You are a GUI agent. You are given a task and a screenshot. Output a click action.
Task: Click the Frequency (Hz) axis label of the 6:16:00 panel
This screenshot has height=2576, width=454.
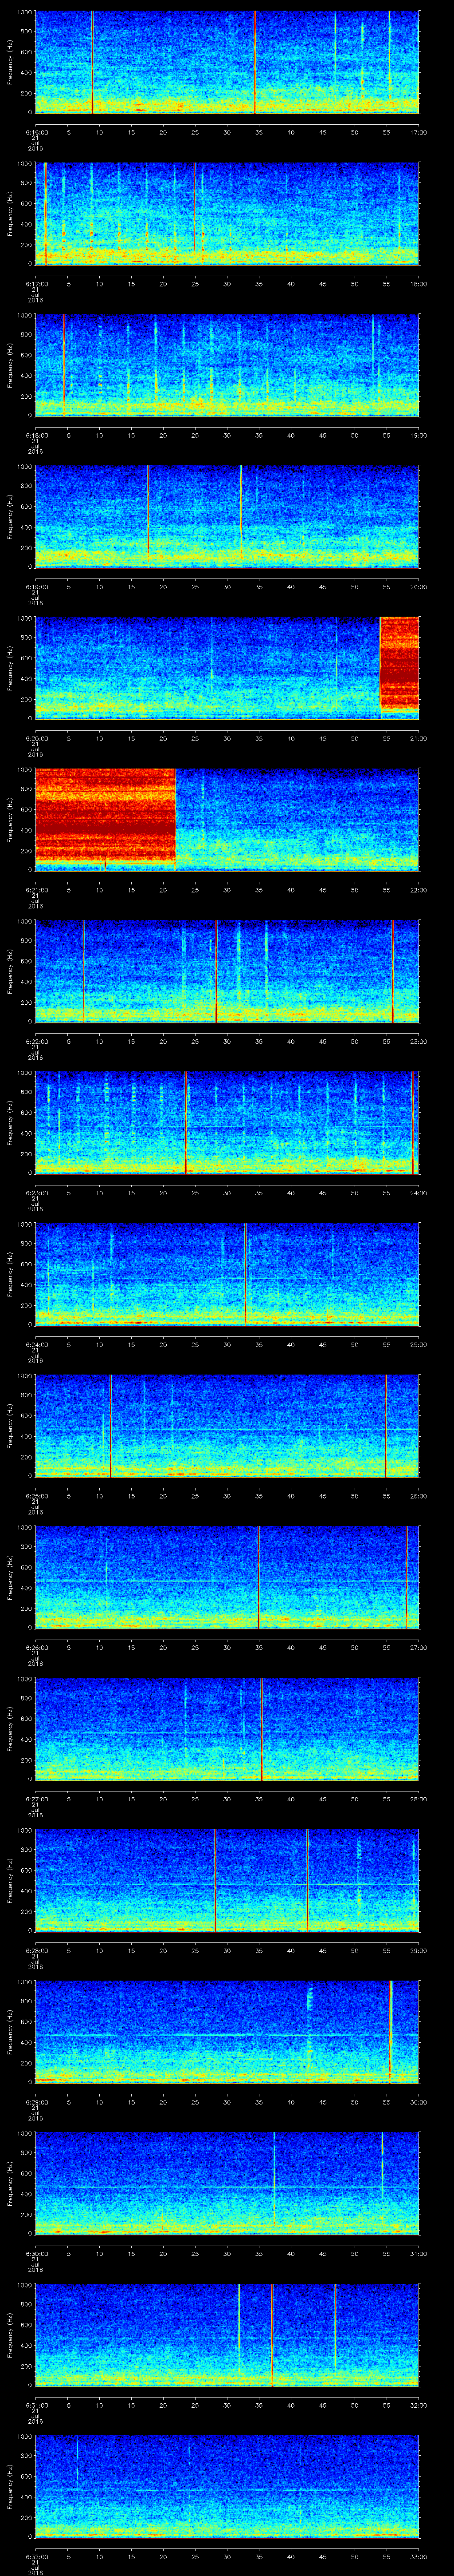click(x=10, y=62)
